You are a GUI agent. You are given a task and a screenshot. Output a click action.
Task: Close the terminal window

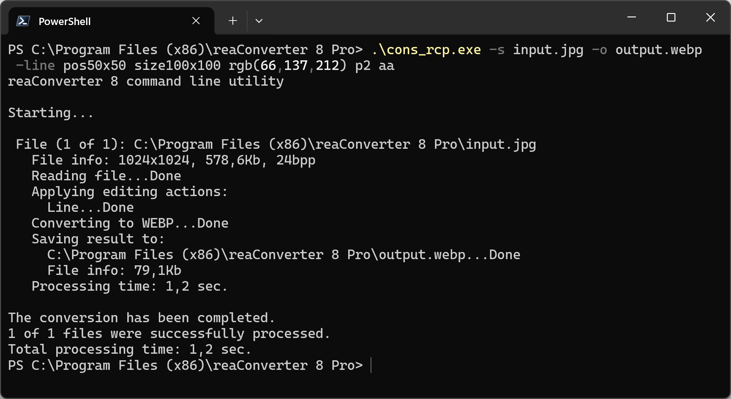point(710,17)
